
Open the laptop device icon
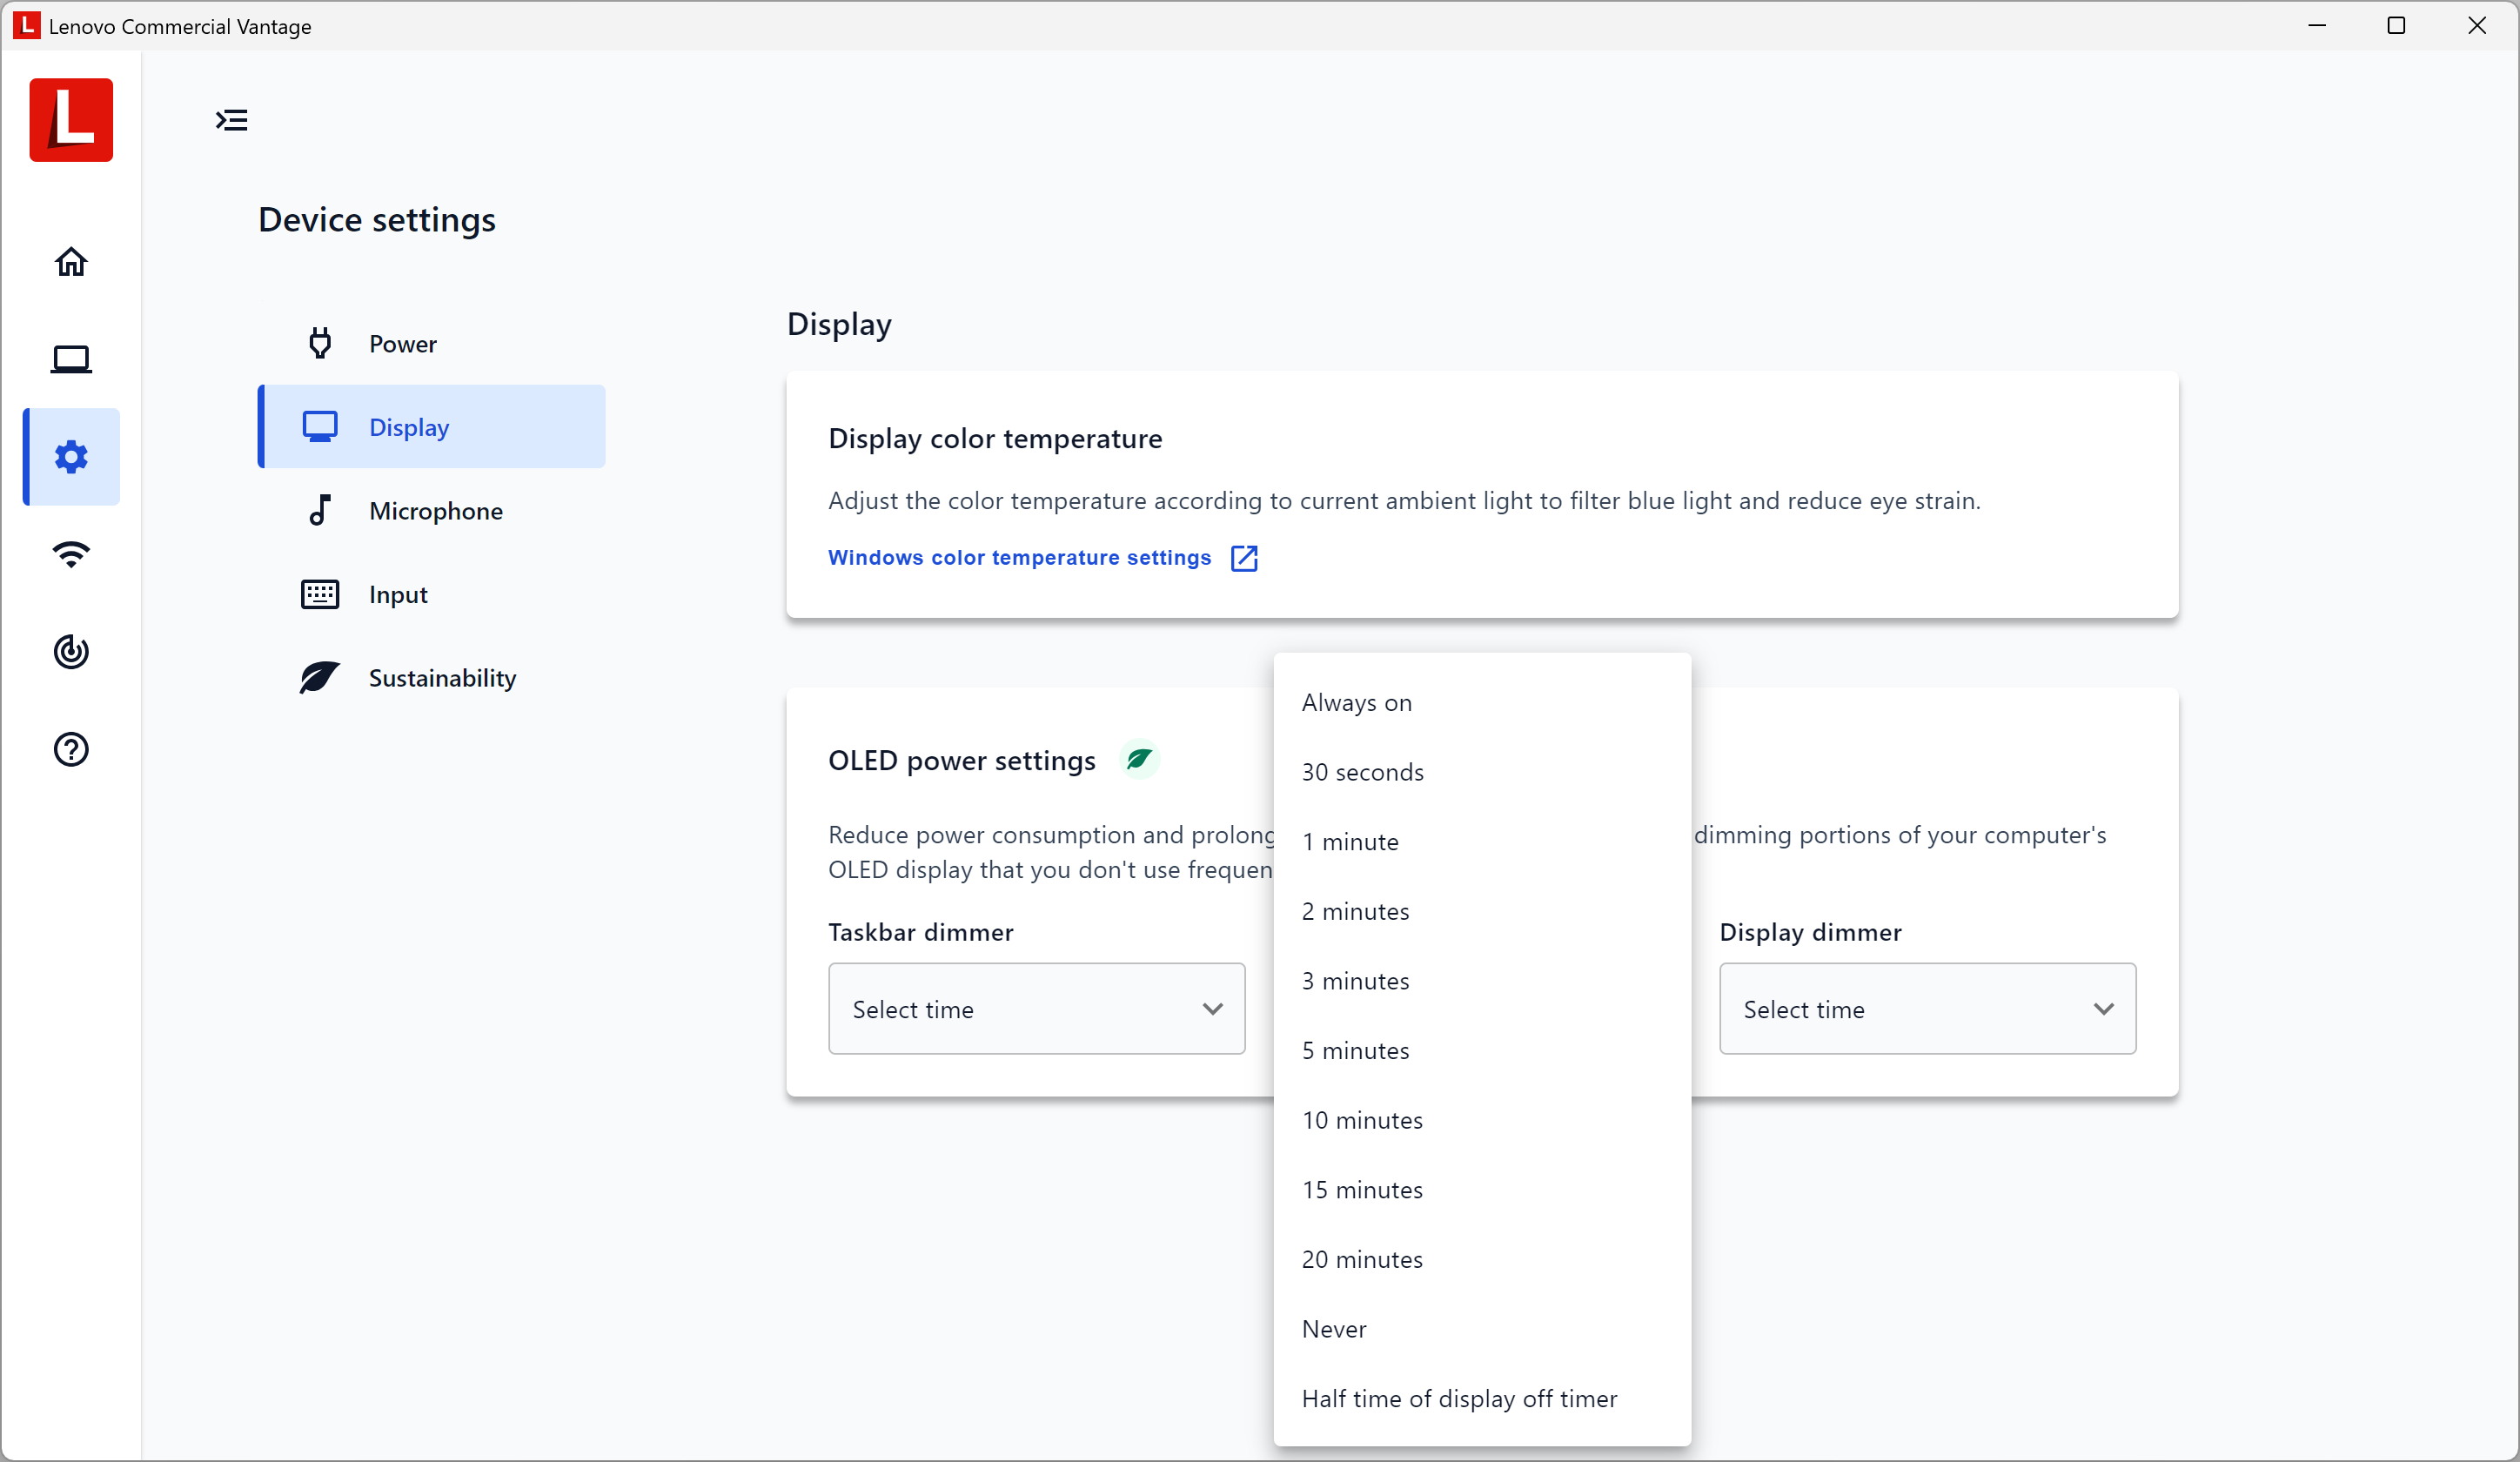point(71,359)
